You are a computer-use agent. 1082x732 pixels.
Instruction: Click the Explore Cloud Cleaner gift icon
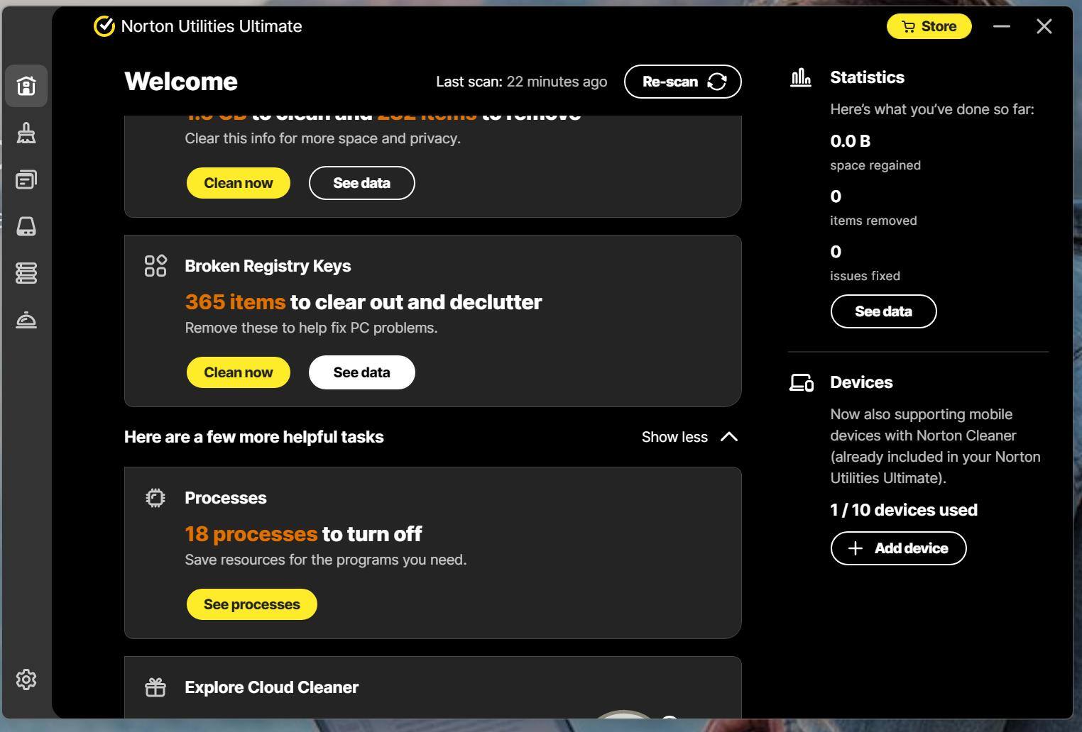(x=155, y=687)
